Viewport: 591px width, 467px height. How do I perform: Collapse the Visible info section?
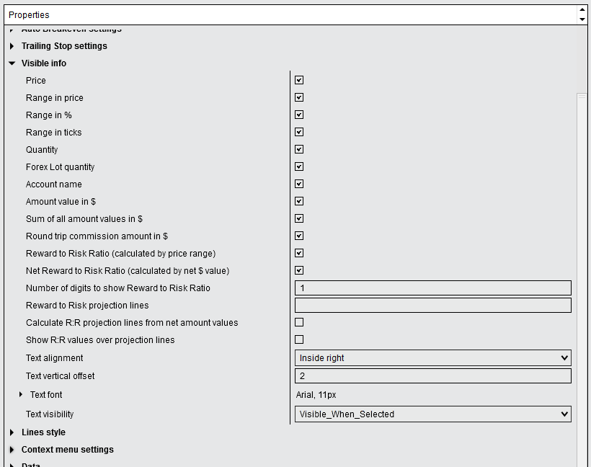(x=12, y=63)
